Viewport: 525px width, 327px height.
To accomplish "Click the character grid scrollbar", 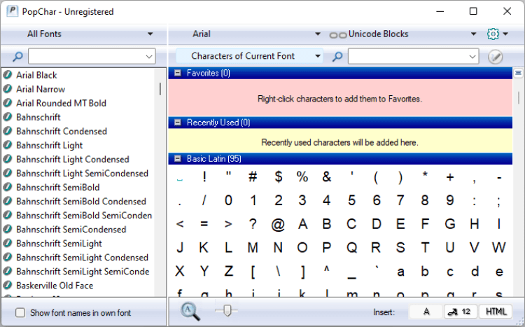I will pos(518,97).
